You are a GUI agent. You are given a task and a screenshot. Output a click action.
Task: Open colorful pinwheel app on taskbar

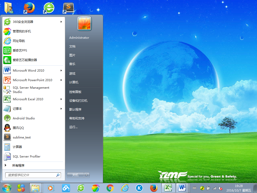[21, 188]
